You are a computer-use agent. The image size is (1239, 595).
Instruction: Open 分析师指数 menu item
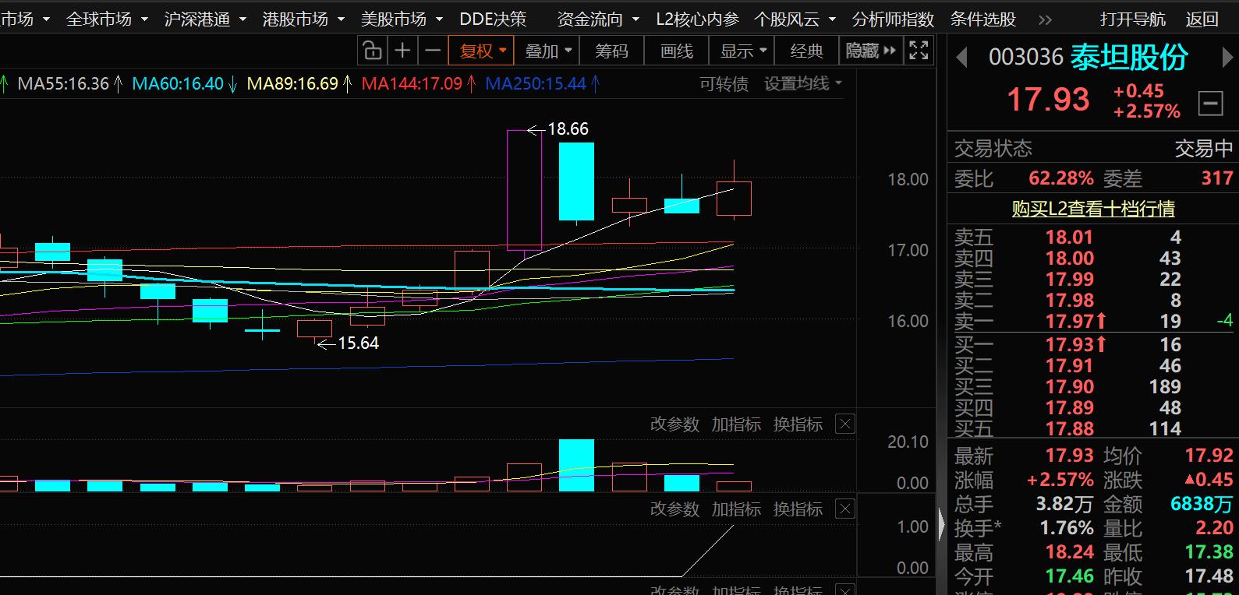[893, 19]
